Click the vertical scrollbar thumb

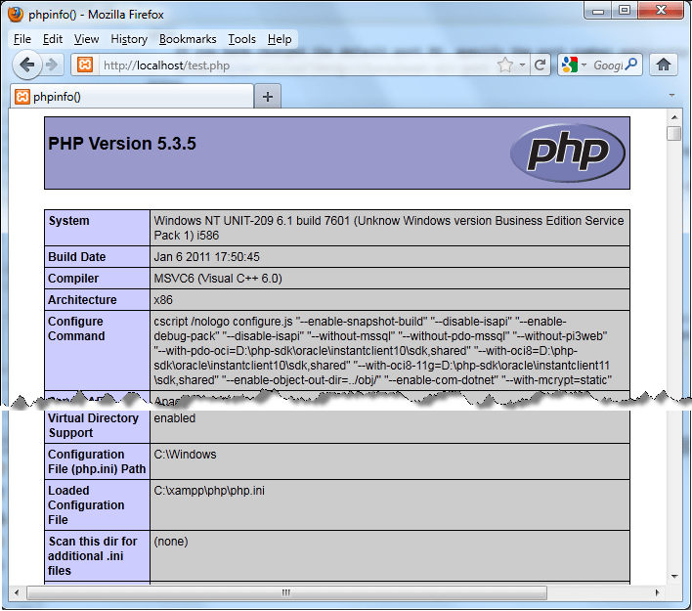click(x=674, y=133)
